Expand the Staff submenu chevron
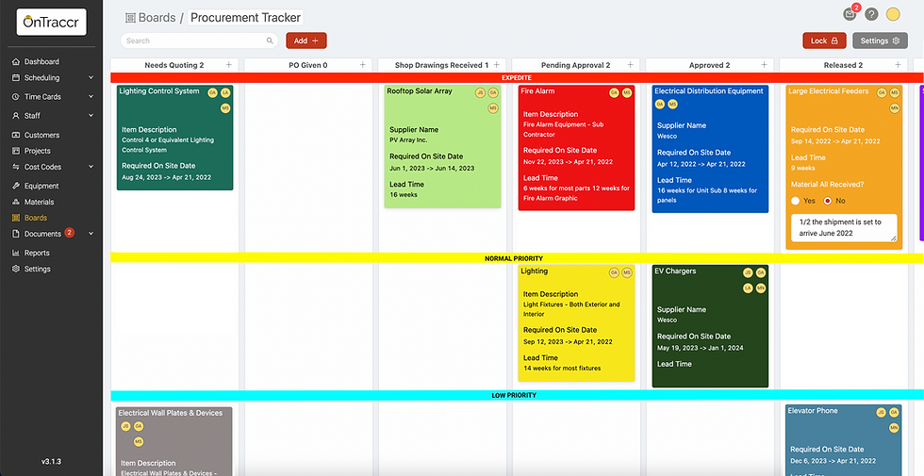The width and height of the screenshot is (924, 476). tap(91, 115)
